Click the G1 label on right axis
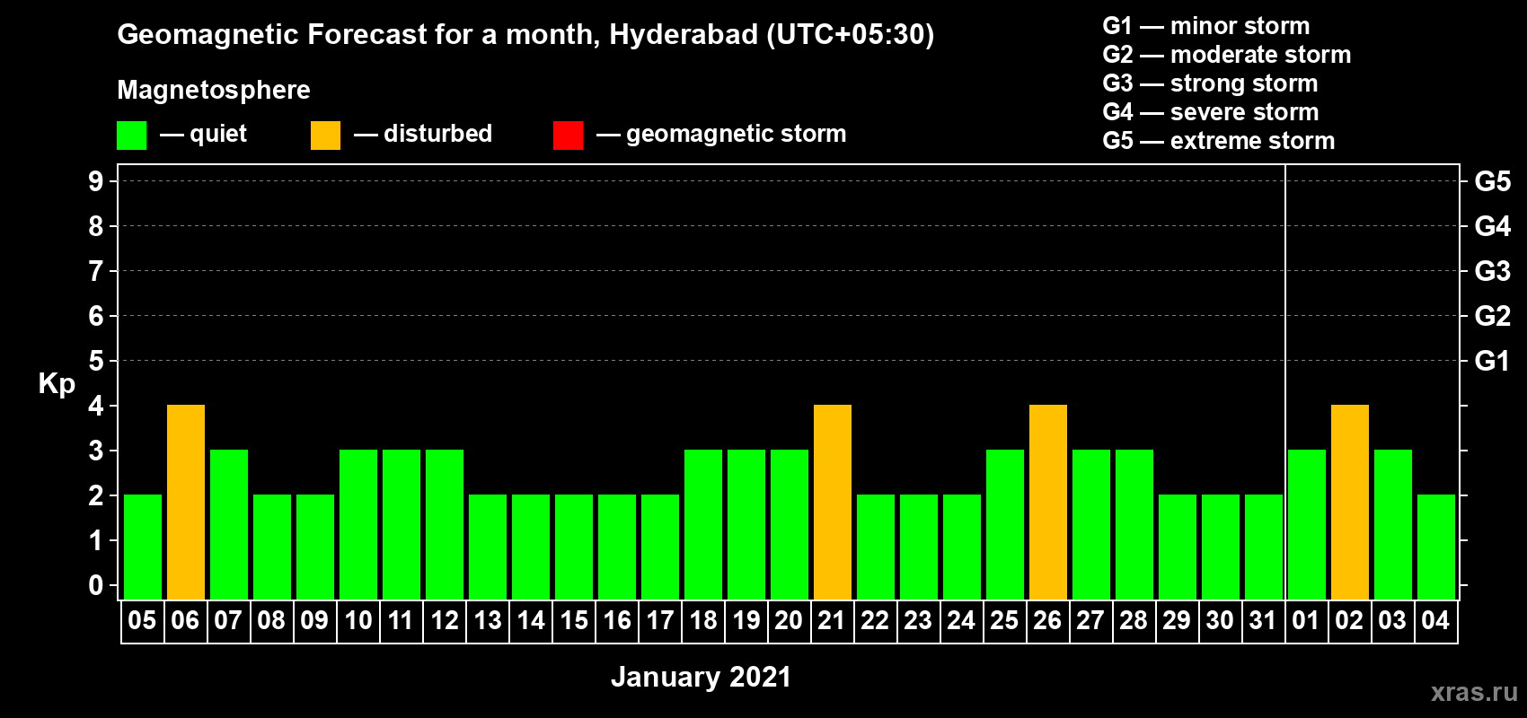The image size is (1527, 718). click(x=1492, y=361)
